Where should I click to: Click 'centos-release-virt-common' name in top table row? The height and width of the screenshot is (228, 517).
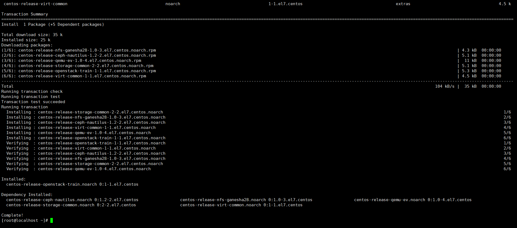pyautogui.click(x=36, y=4)
